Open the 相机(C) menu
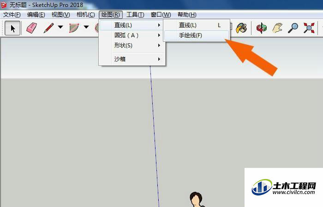This screenshot has width=323, height=207. (x=85, y=15)
